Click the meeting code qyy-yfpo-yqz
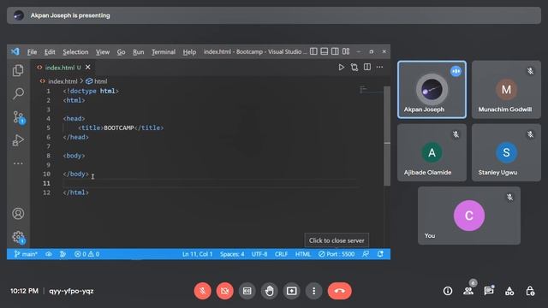Screen dimensions: 548x308 [71, 291]
